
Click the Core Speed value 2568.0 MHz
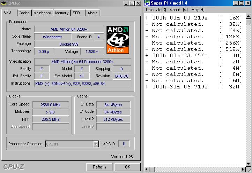pyautogui.click(x=51, y=105)
